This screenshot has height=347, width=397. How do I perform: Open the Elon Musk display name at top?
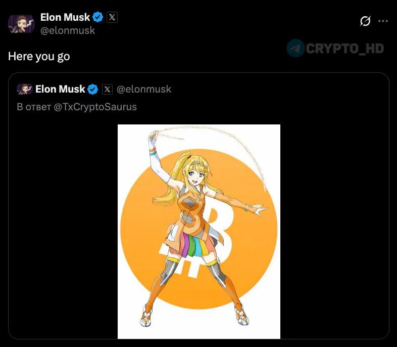[x=65, y=17]
